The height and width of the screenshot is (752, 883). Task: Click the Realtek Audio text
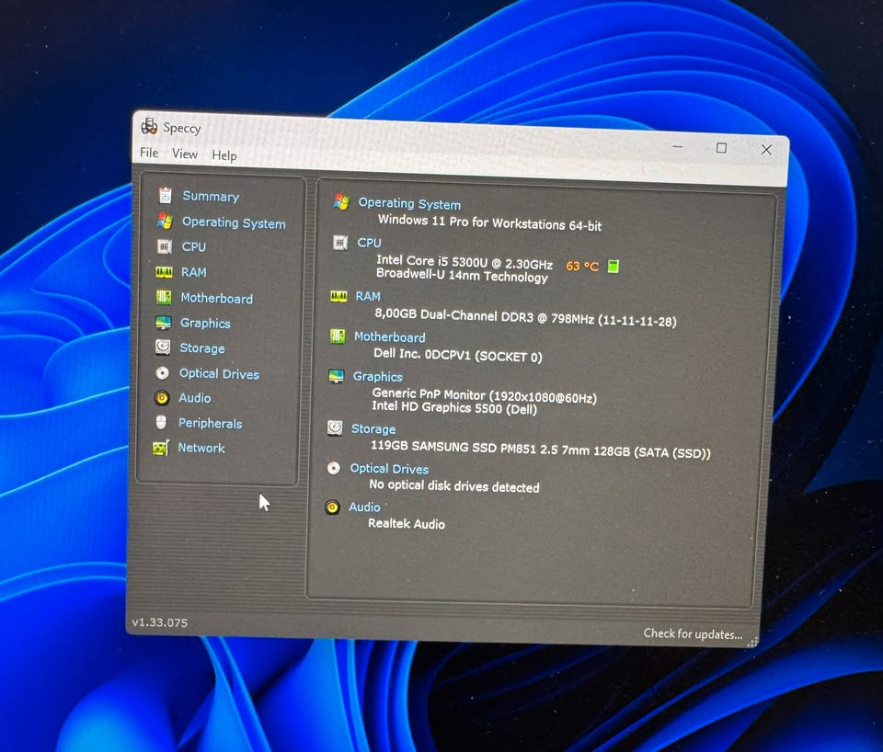point(406,523)
